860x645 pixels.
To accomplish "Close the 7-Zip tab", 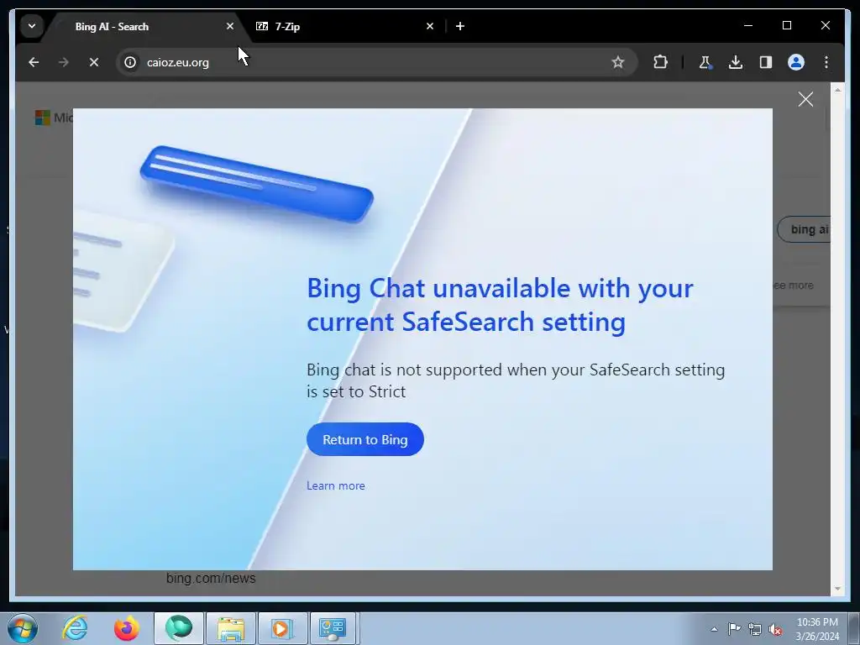I will [430, 26].
